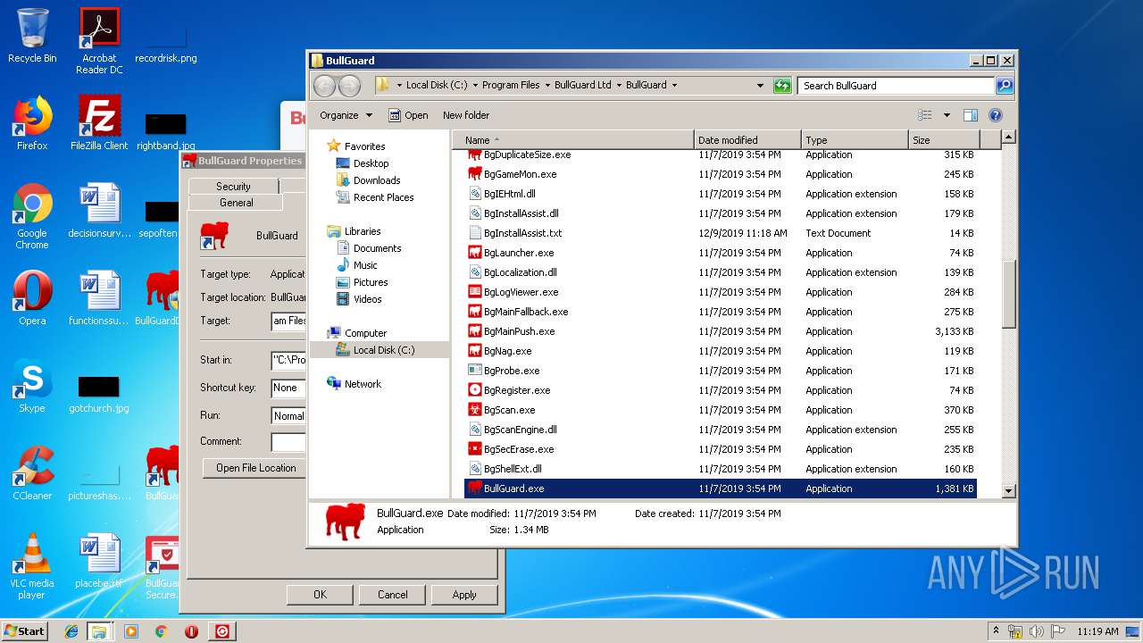Image resolution: width=1143 pixels, height=643 pixels.
Task: Open placebe.rtf document icon
Action: click(x=99, y=561)
